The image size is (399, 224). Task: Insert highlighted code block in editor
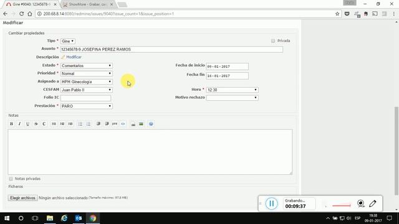tap(123, 124)
